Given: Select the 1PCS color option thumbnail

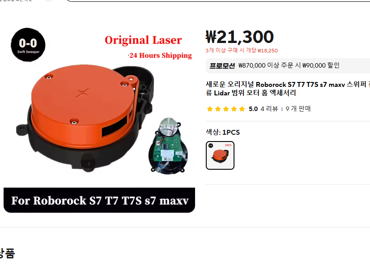Looking at the screenshot, I should tap(220, 155).
